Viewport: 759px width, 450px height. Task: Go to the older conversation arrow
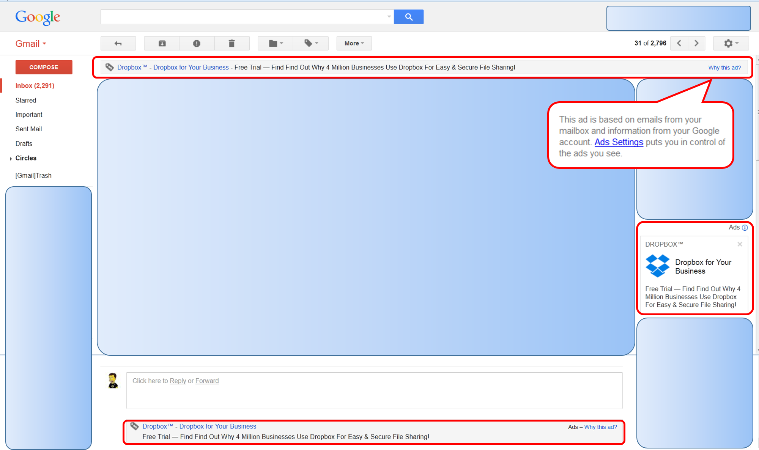coord(696,43)
